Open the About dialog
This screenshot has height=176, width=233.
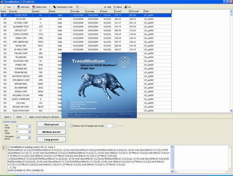click(118, 7)
